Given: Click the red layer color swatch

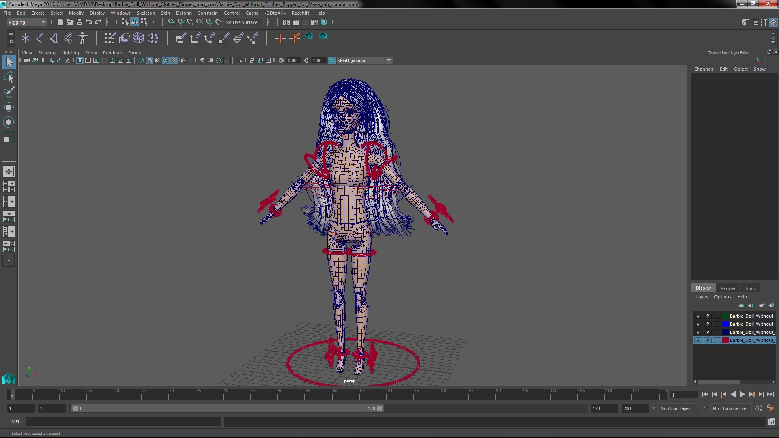Looking at the screenshot, I should point(725,340).
